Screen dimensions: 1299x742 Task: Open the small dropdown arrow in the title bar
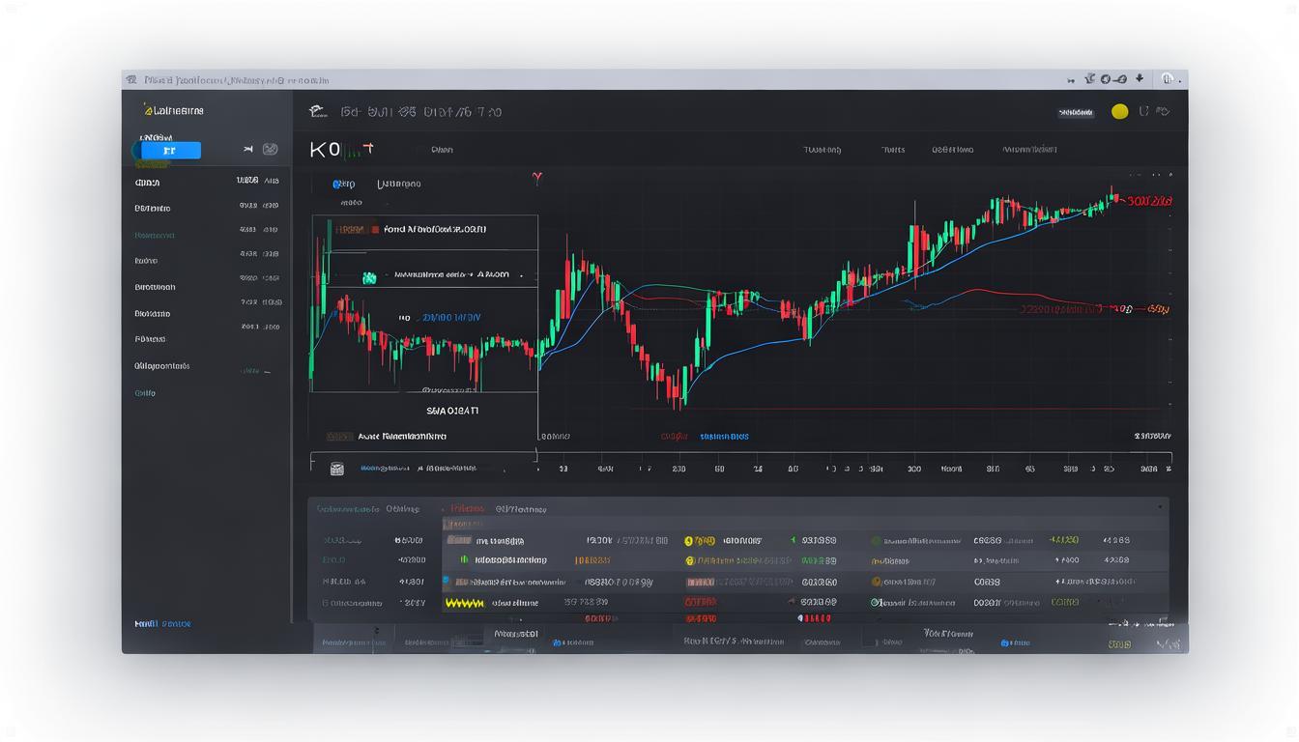click(x=1140, y=79)
